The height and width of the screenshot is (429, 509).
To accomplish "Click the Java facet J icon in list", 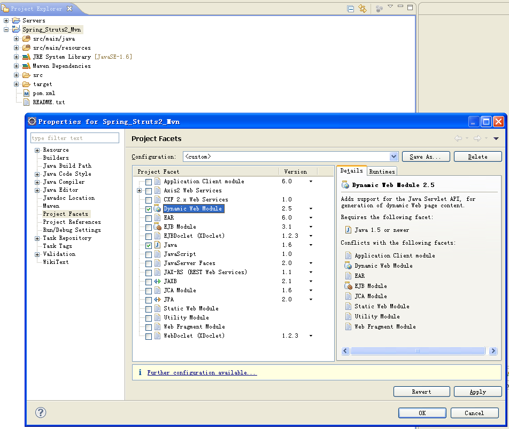I will tap(157, 245).
